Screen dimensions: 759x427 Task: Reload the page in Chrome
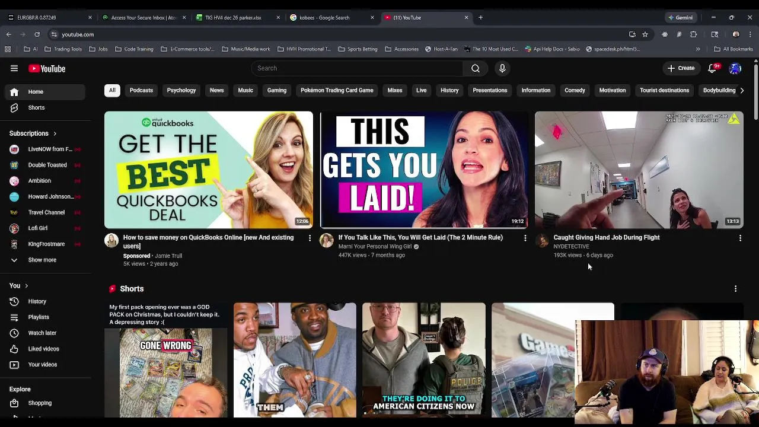tap(37, 34)
